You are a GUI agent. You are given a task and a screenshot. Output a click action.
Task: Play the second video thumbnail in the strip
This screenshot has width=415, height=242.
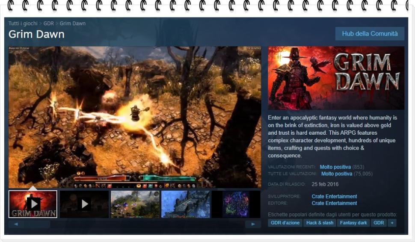84,204
